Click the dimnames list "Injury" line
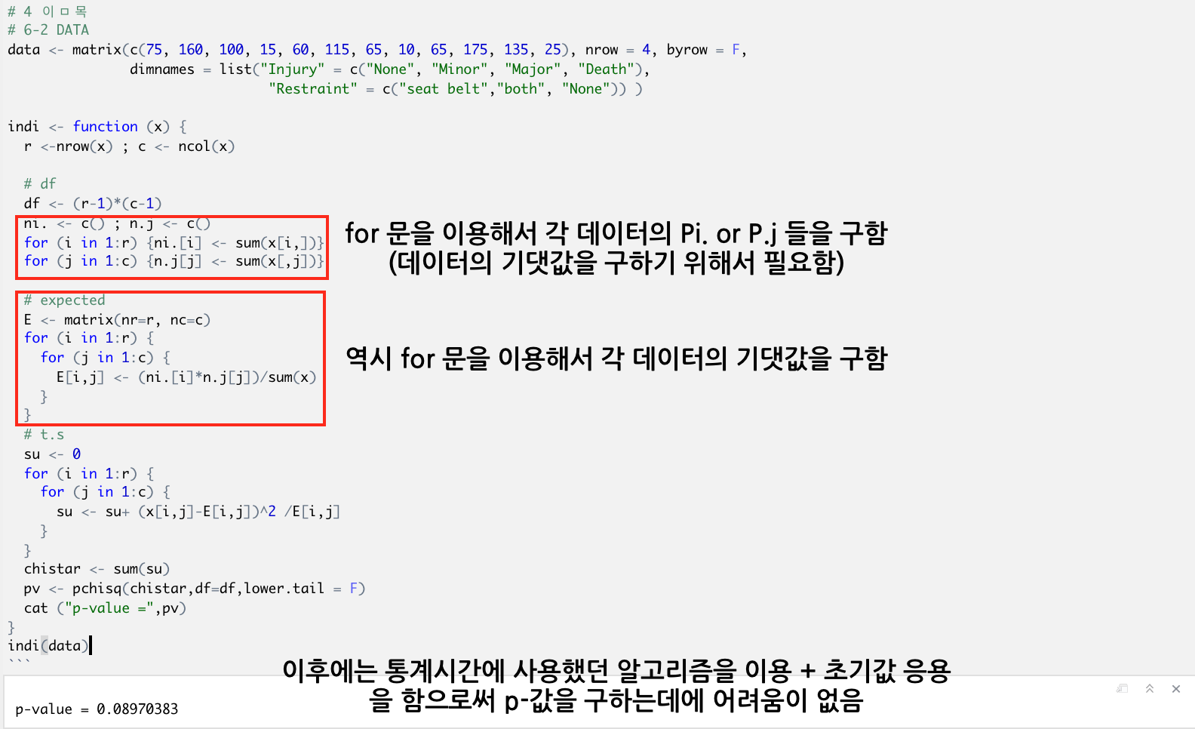Screen dimensions: 1195x729 [x=389, y=69]
